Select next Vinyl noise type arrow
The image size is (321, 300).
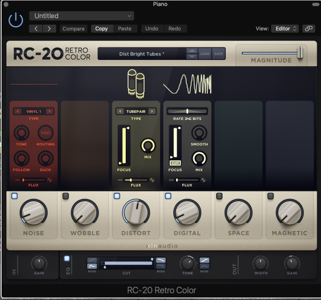click(50, 111)
